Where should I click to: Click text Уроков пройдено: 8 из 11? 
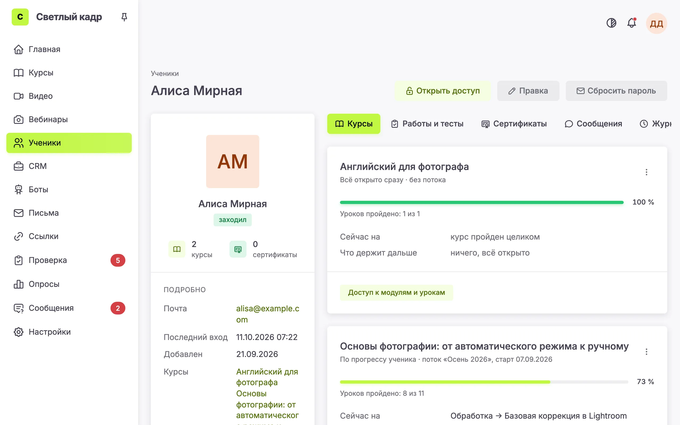pyautogui.click(x=382, y=393)
